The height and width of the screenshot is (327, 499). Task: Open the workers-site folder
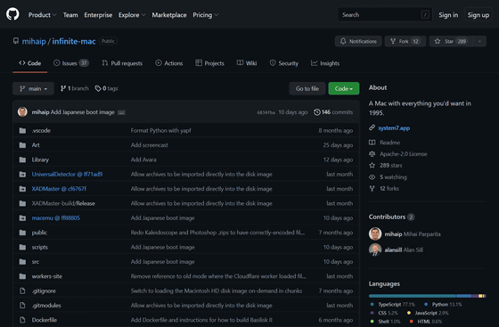pyautogui.click(x=46, y=276)
